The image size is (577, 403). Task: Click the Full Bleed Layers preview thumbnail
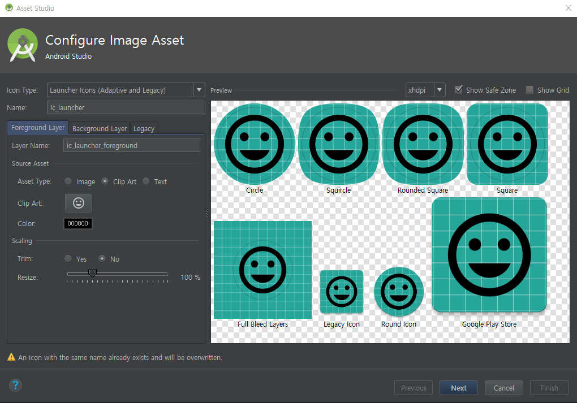pyautogui.click(x=262, y=270)
